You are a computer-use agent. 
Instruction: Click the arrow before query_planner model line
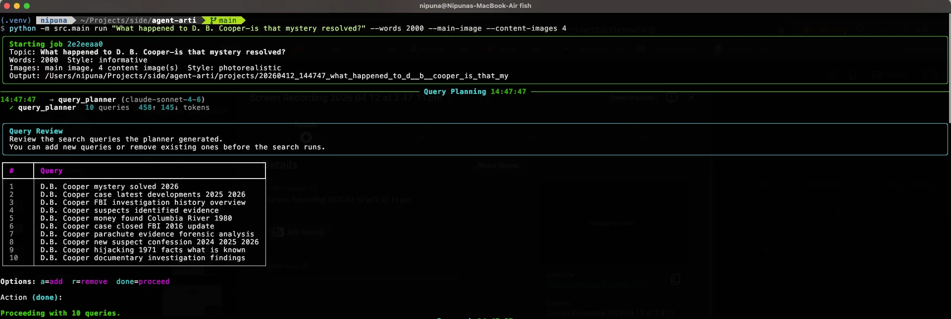point(51,99)
